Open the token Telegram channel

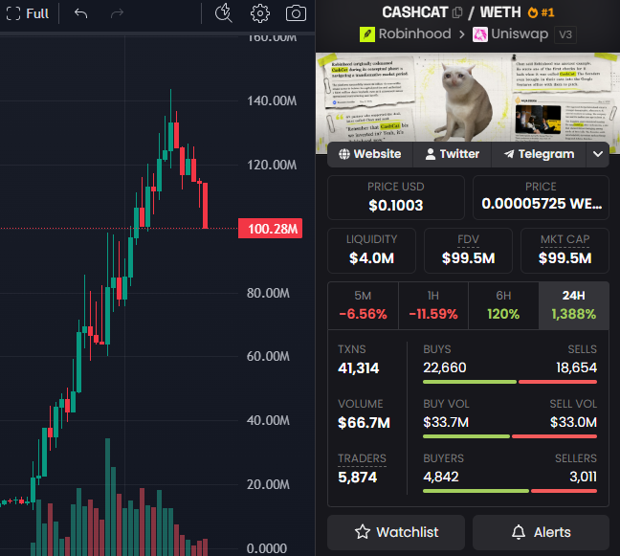(x=539, y=154)
